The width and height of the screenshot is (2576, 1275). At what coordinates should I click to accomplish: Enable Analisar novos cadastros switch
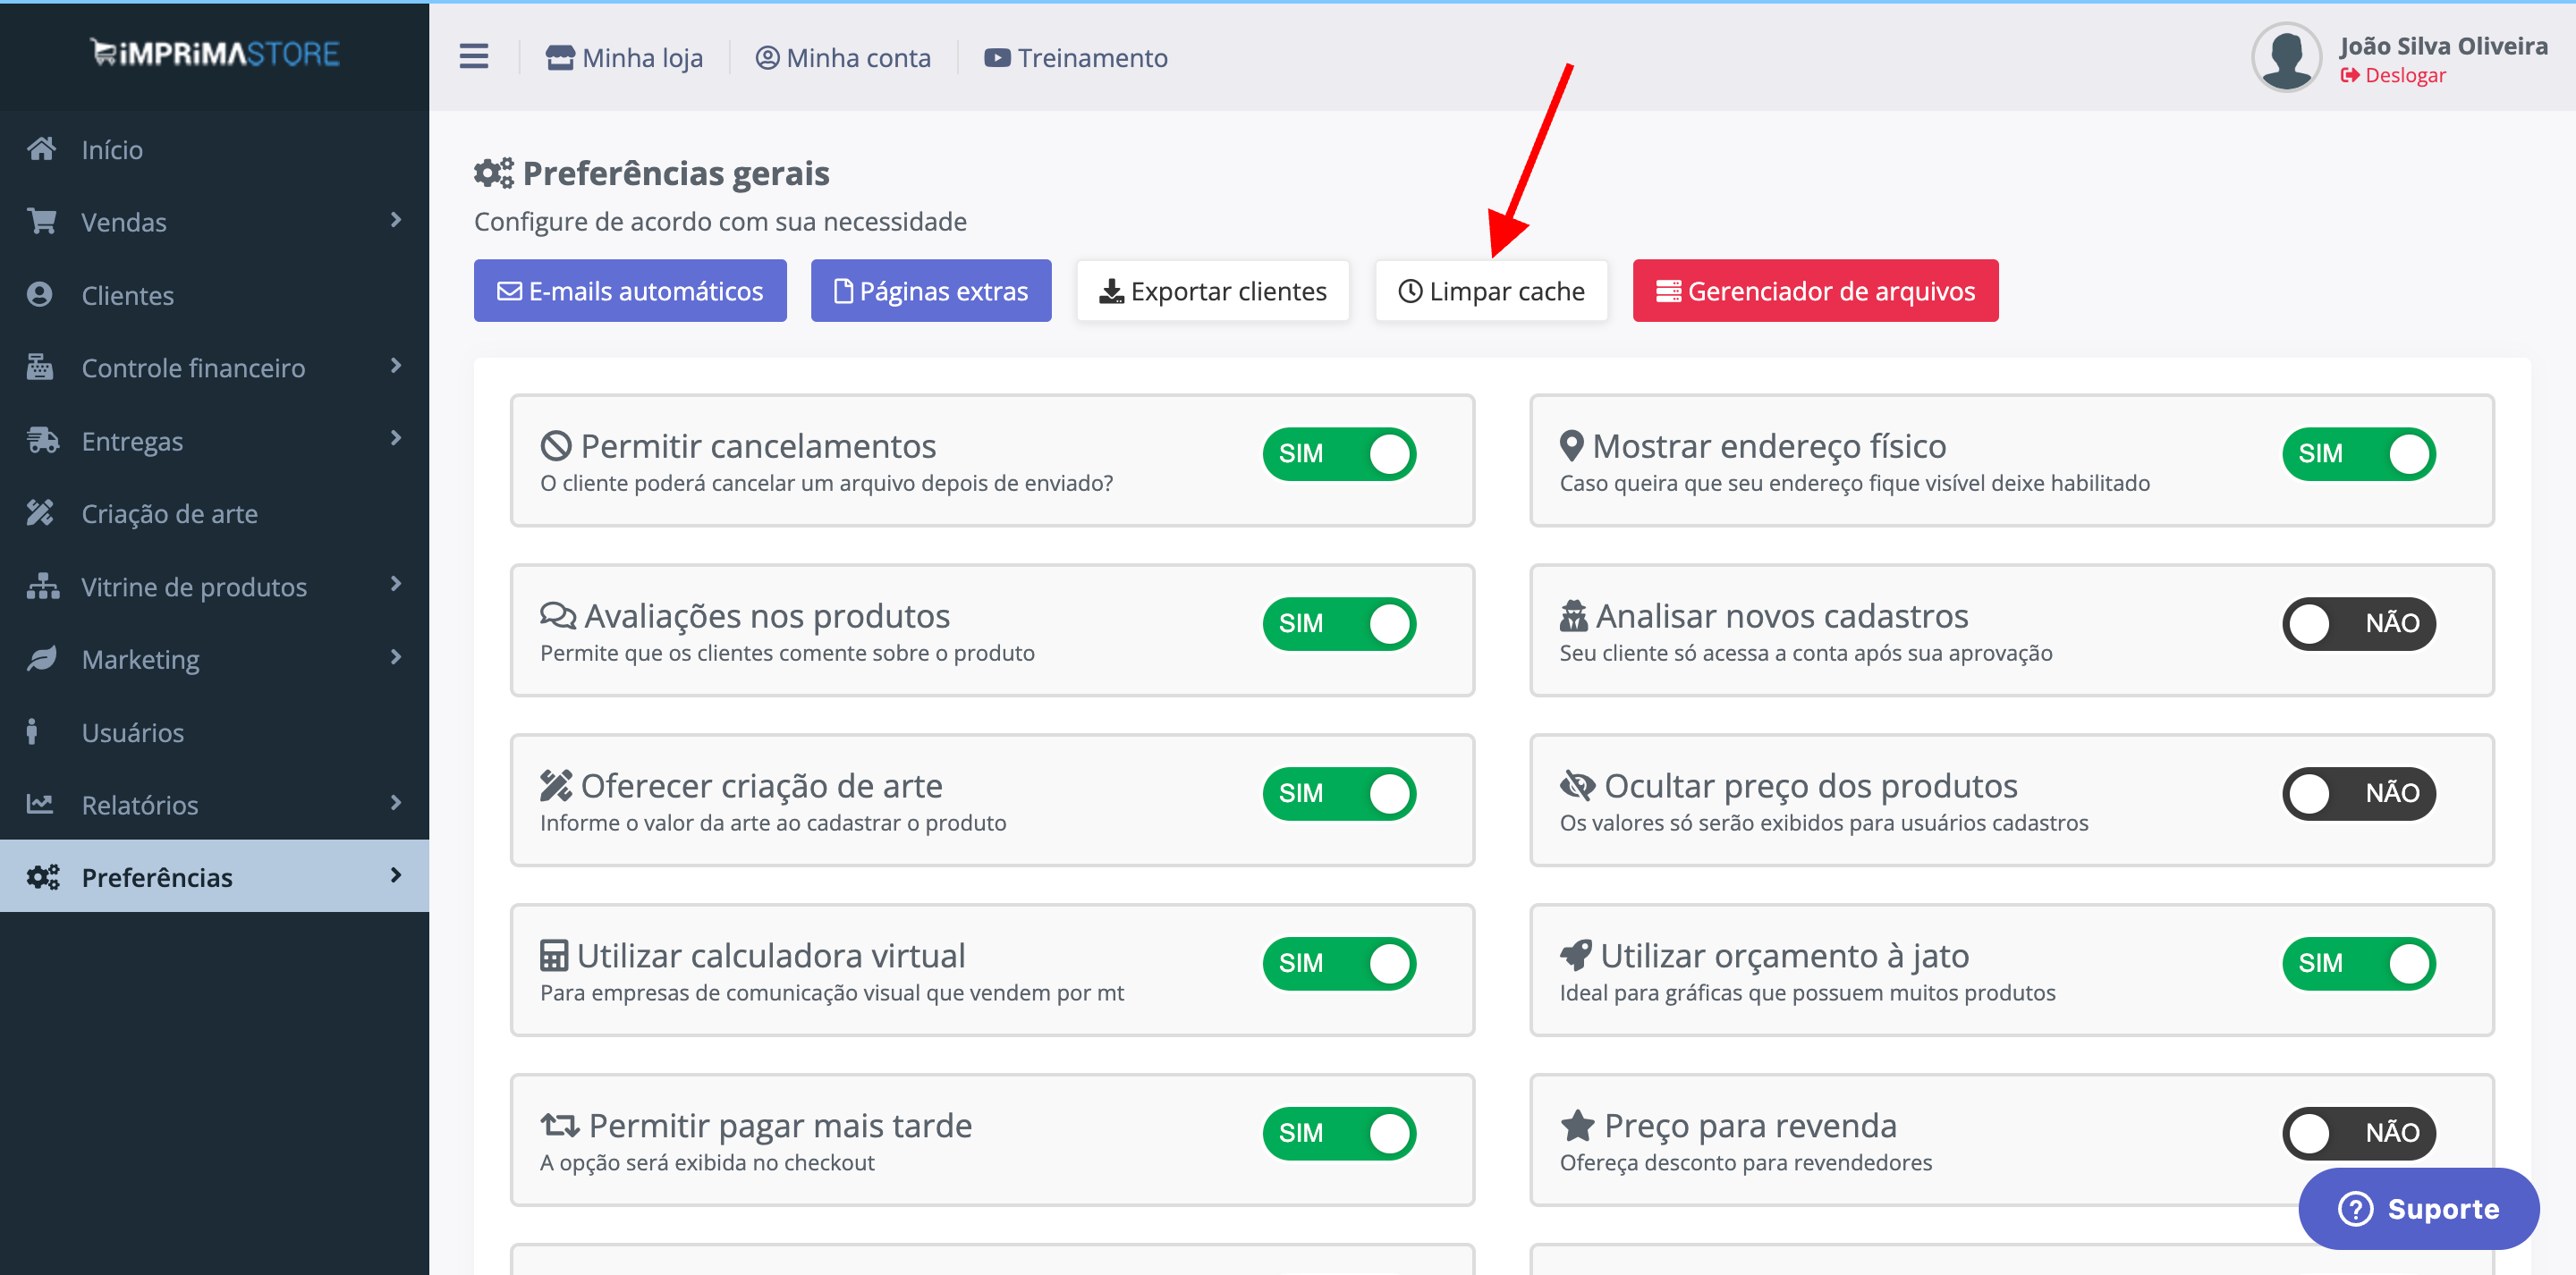pyautogui.click(x=2358, y=624)
